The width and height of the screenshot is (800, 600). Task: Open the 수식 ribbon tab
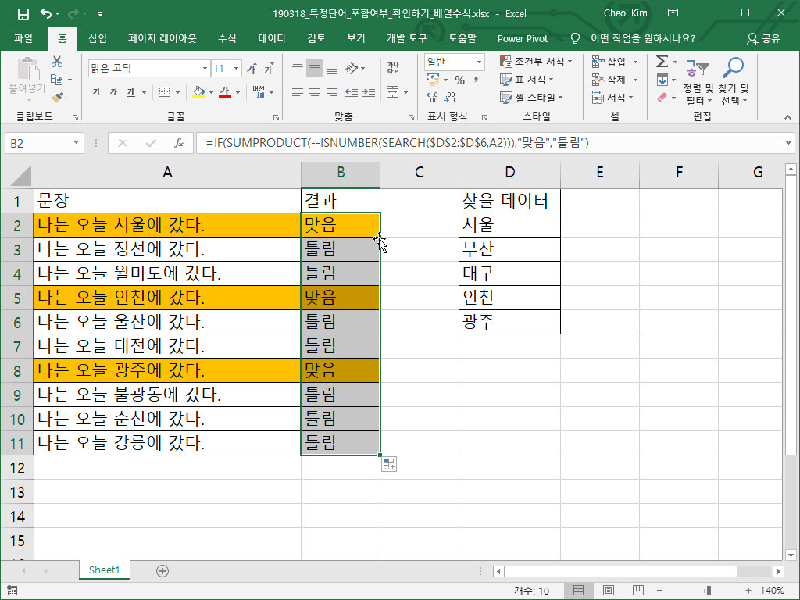[227, 38]
